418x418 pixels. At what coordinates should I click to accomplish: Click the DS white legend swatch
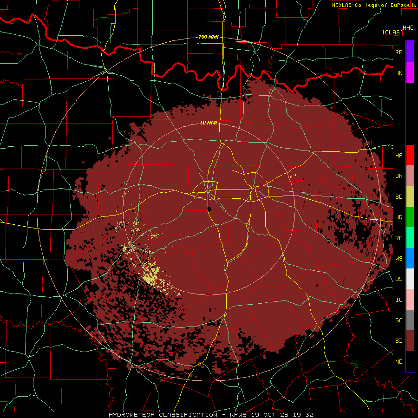pyautogui.click(x=410, y=279)
